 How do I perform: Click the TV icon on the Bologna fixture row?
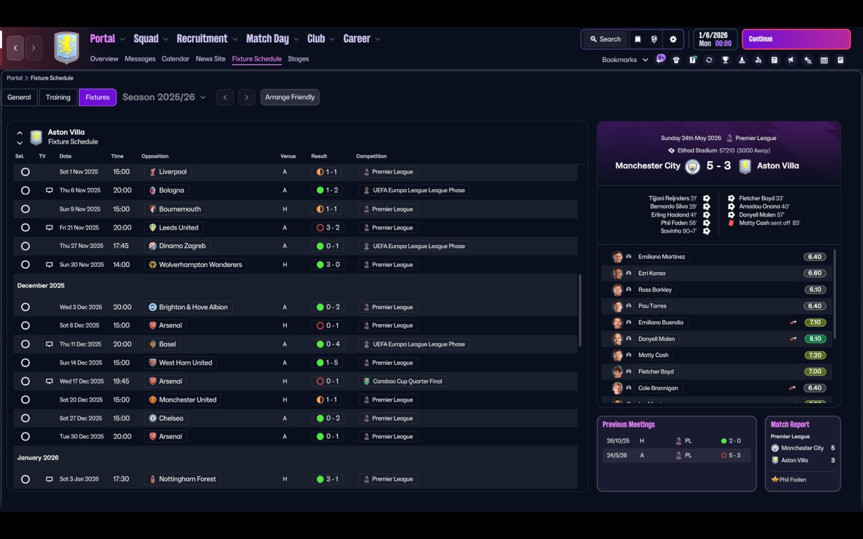click(x=49, y=191)
